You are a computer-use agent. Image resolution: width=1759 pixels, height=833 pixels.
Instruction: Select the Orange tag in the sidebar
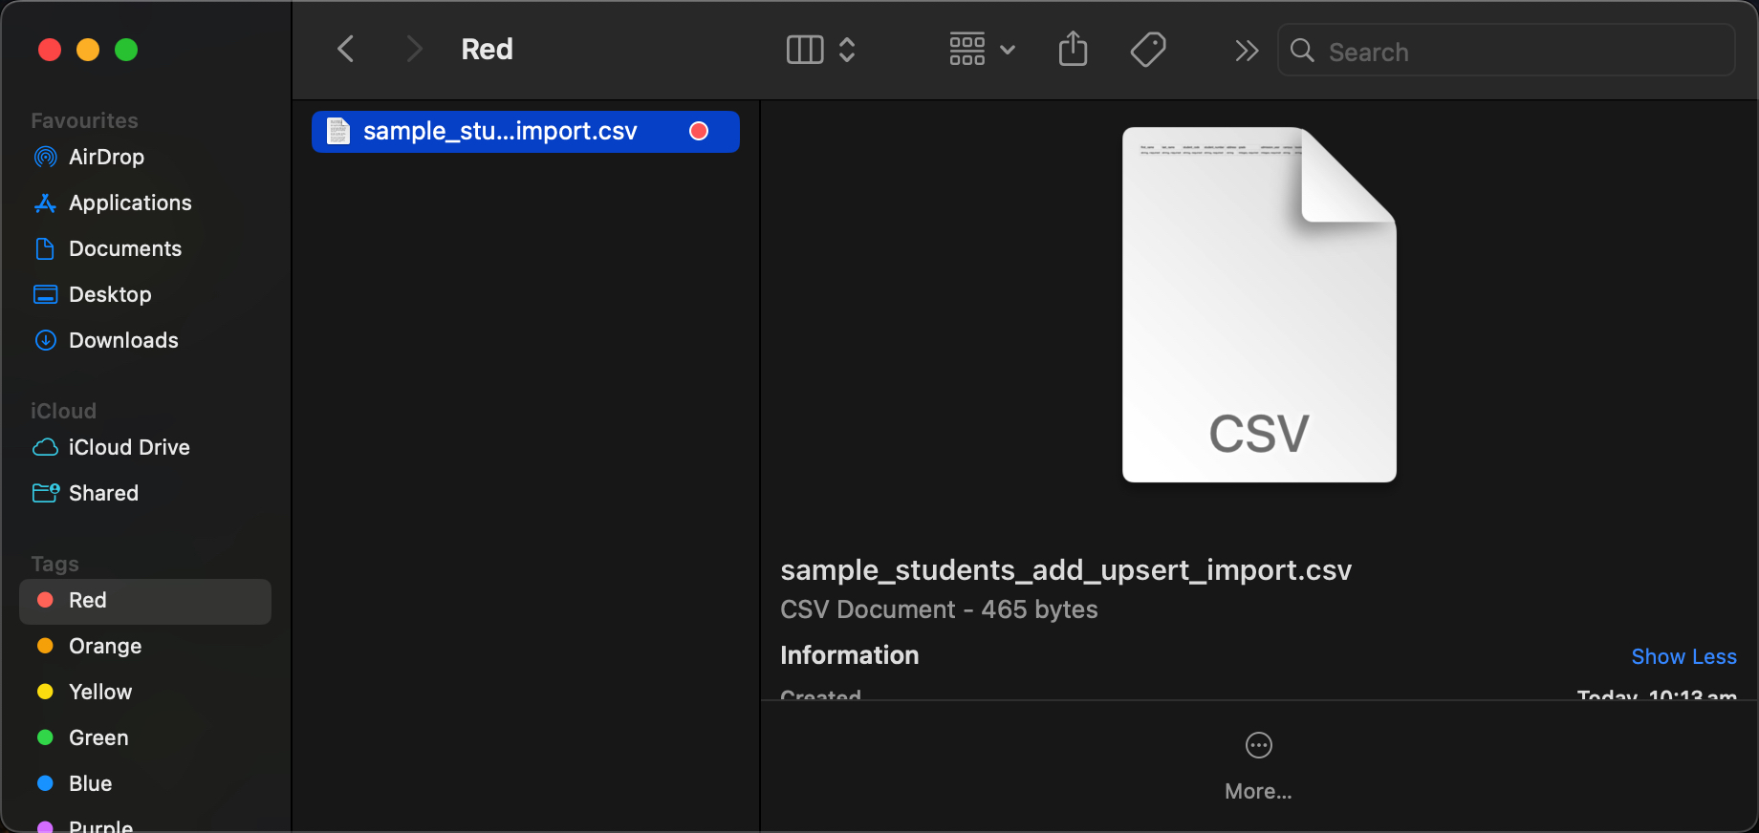pyautogui.click(x=105, y=646)
